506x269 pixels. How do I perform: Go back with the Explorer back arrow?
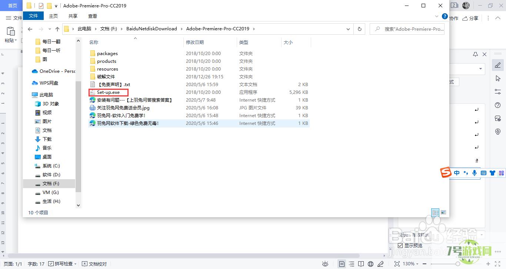[x=30, y=29]
